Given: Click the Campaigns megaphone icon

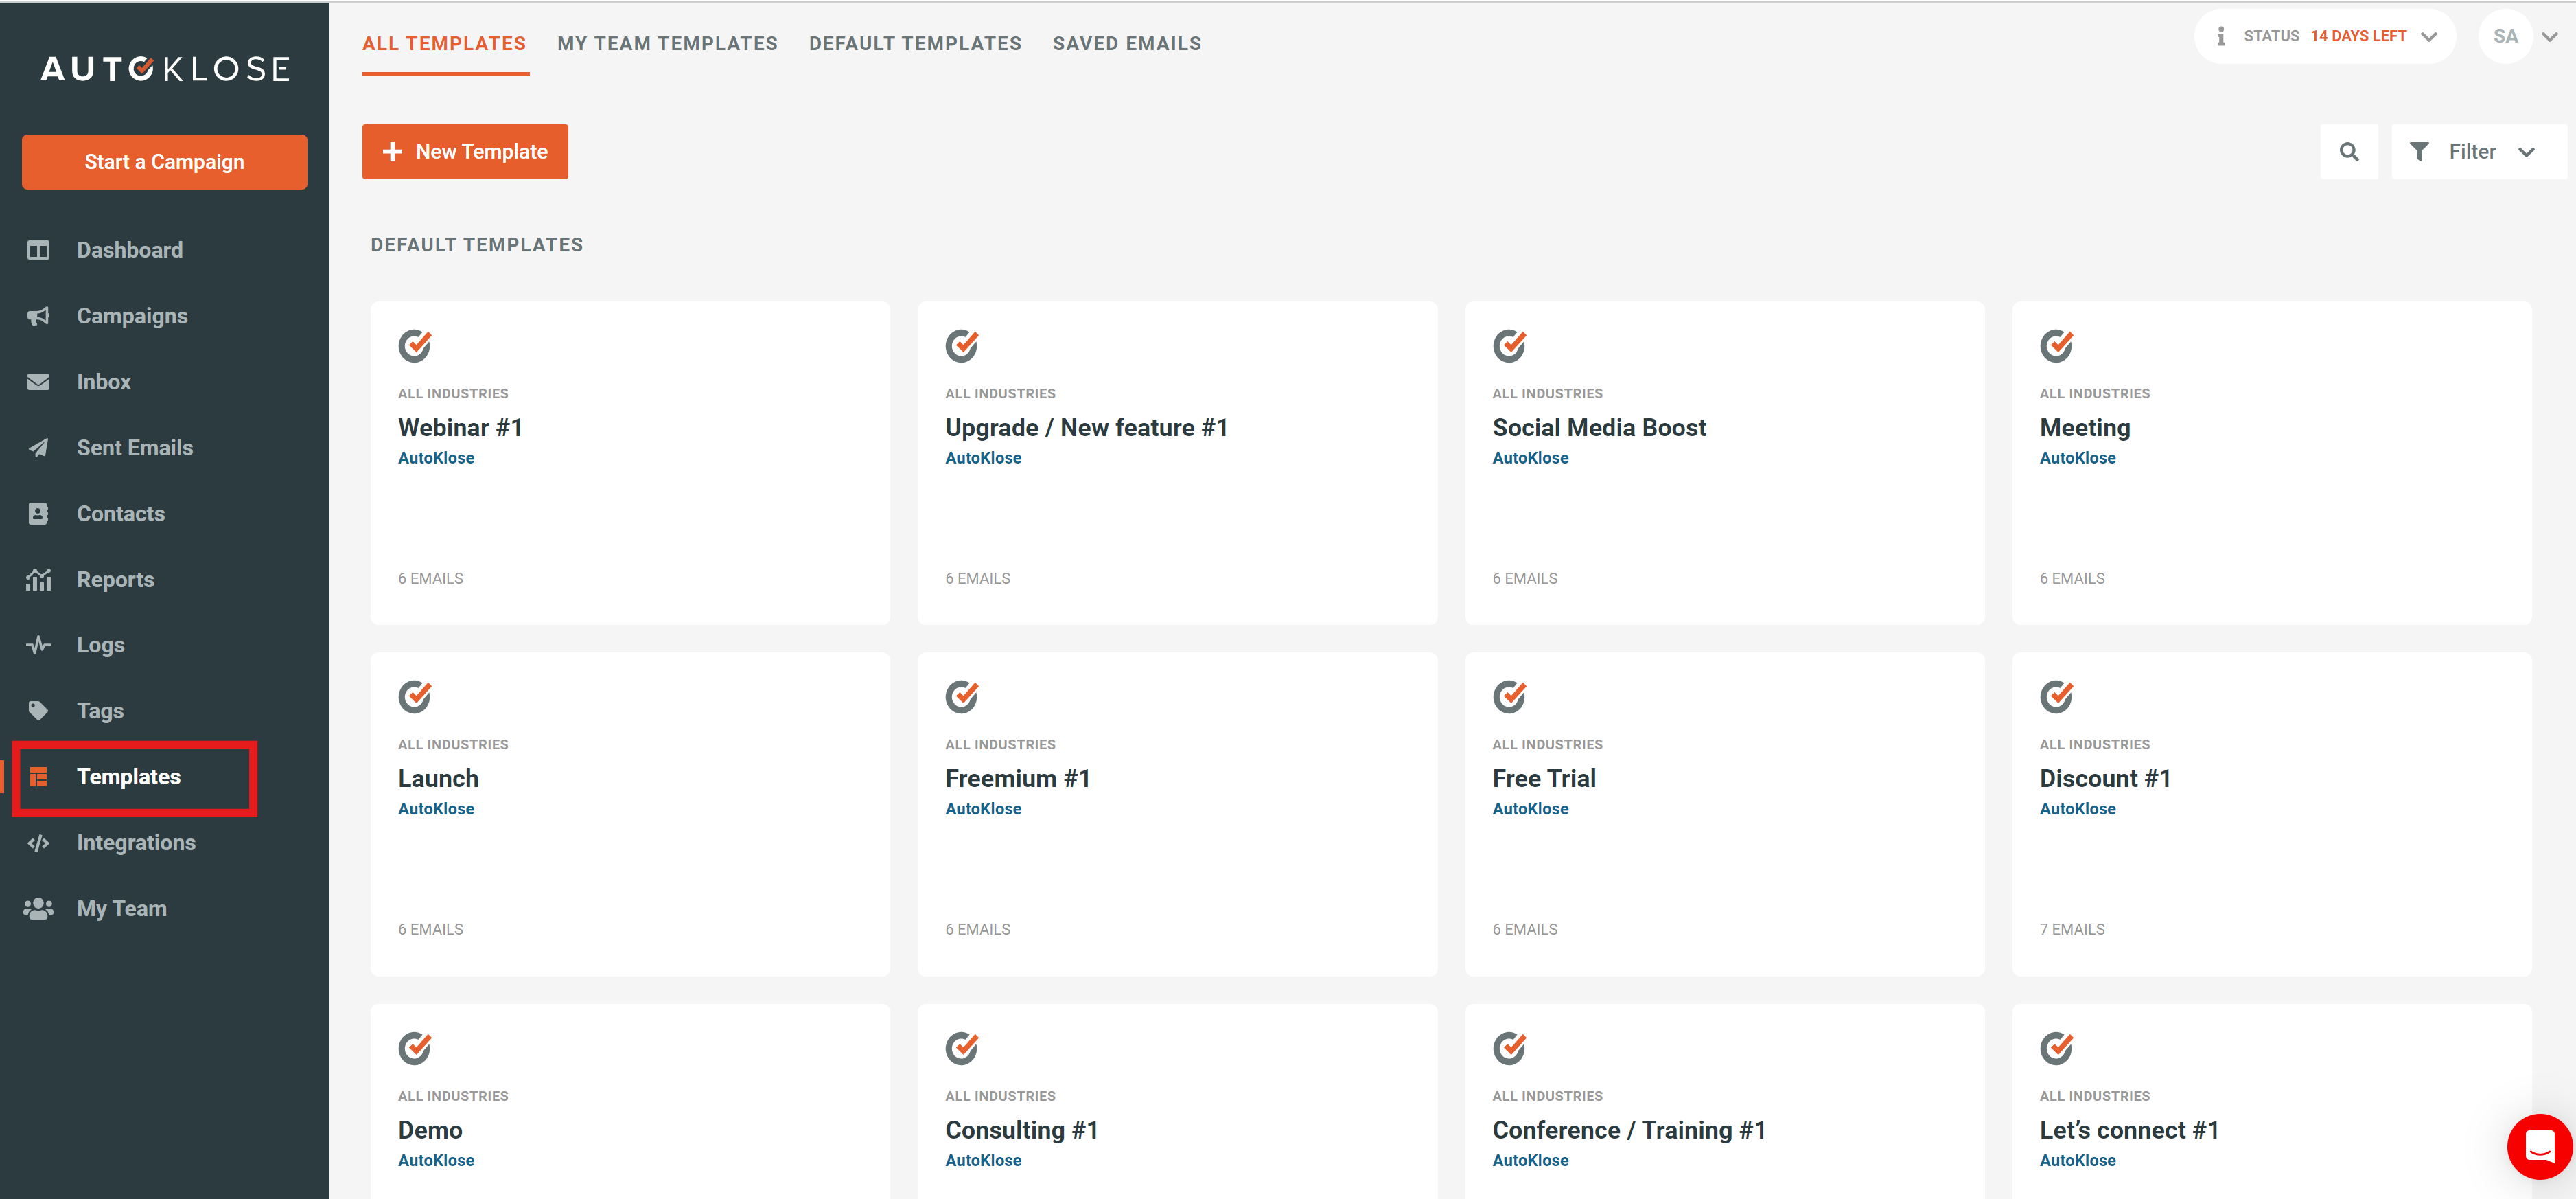Looking at the screenshot, I should (38, 317).
